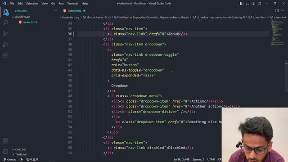Open the Run and Debug view
The image size is (288, 162).
[x=5, y=45]
